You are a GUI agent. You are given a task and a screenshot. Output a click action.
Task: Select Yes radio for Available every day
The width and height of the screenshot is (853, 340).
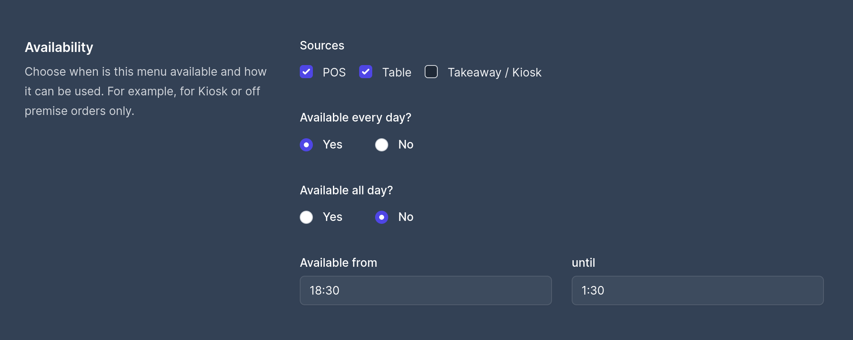pos(306,145)
